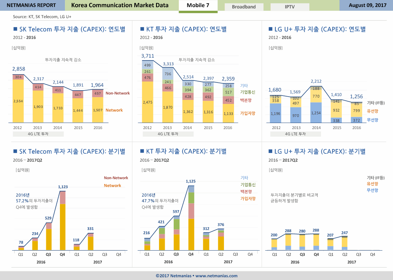Image resolution: width=393 pixels, height=280 pixels.
Task: Click SK Telecom 2016 Q4 value 1,123
Action: tap(63, 187)
